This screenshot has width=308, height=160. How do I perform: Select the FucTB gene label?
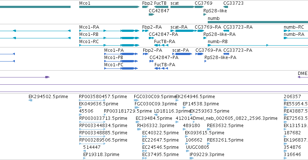[160, 3]
